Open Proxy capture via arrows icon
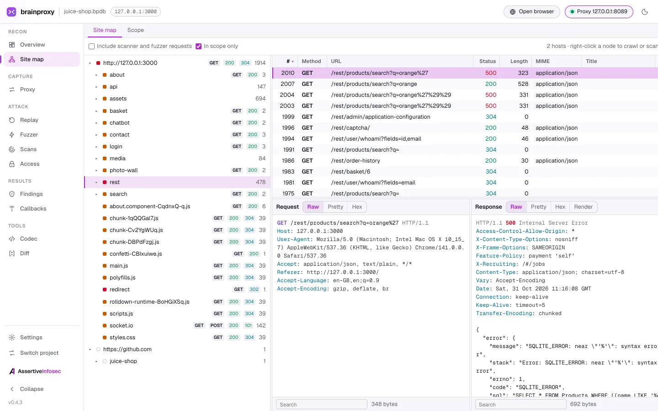The image size is (658, 411). coord(12,90)
